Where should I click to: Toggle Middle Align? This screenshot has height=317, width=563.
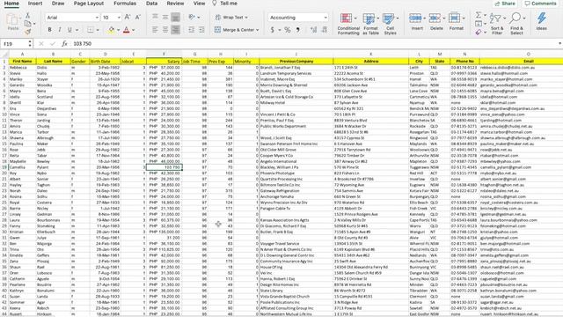165,17
